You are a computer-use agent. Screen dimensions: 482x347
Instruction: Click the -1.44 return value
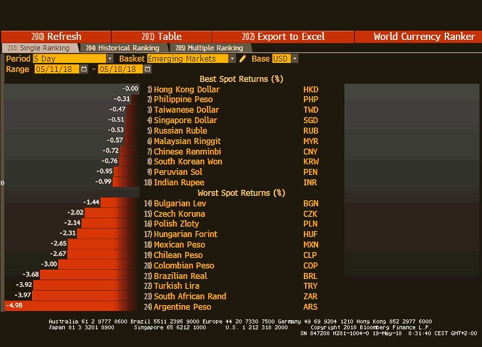pos(91,202)
